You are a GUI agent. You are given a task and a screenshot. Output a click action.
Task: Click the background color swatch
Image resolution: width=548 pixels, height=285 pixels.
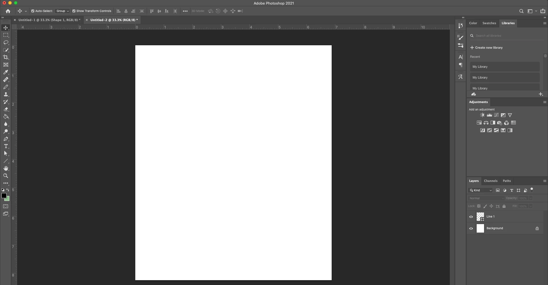[8, 199]
